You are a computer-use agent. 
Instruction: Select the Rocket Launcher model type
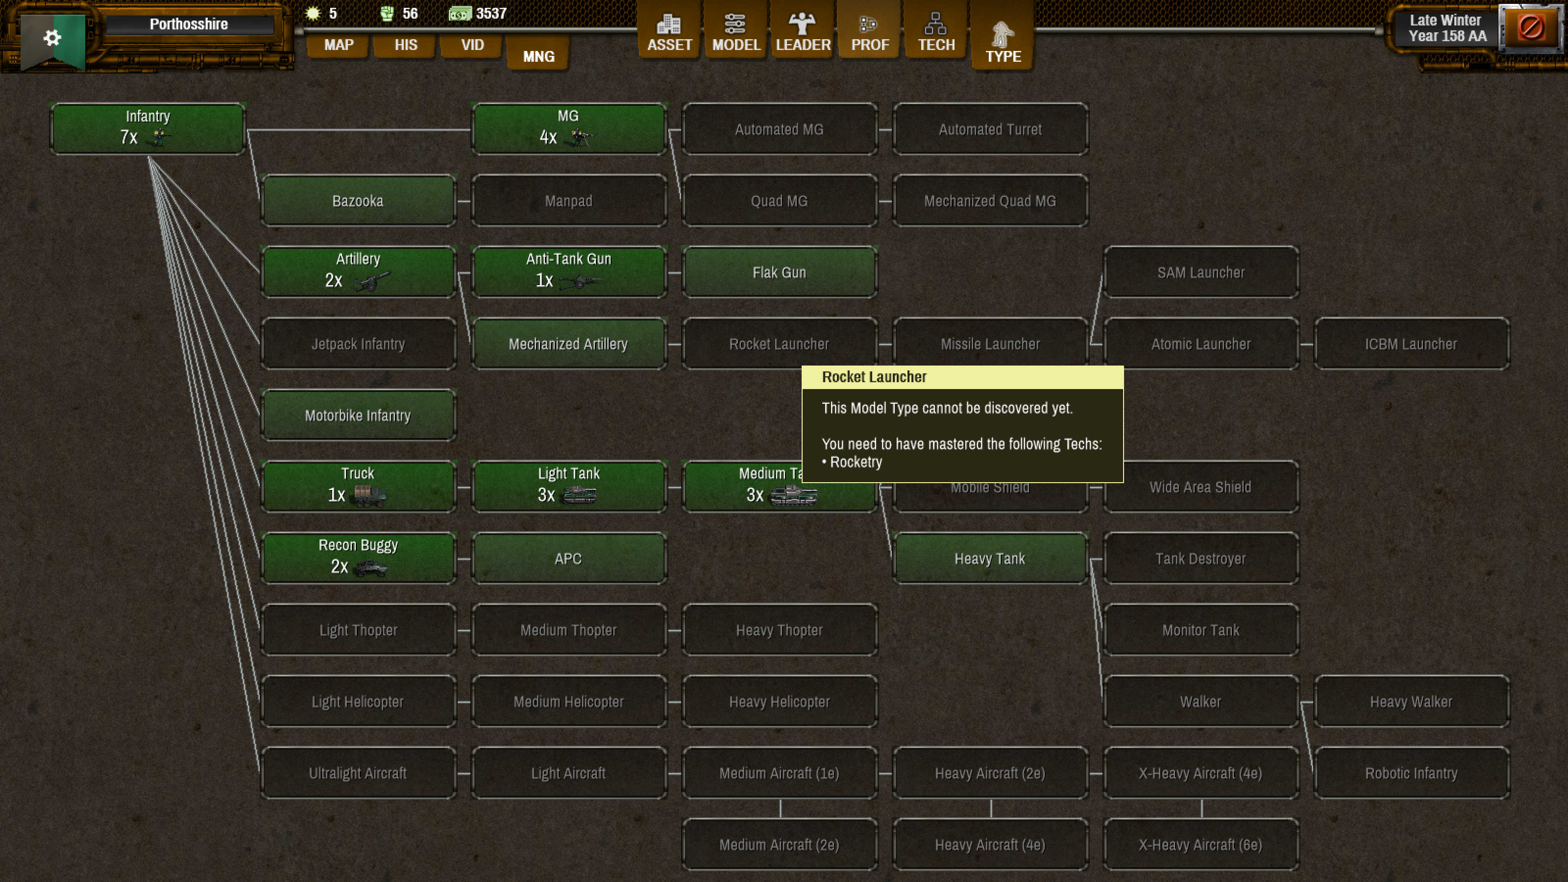tap(779, 343)
